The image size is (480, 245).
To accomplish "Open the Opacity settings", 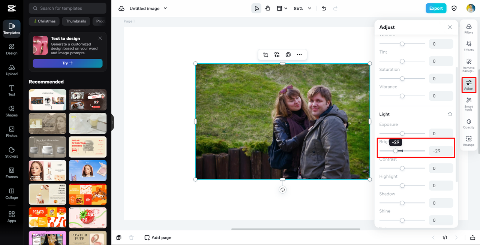I will [x=468, y=124].
